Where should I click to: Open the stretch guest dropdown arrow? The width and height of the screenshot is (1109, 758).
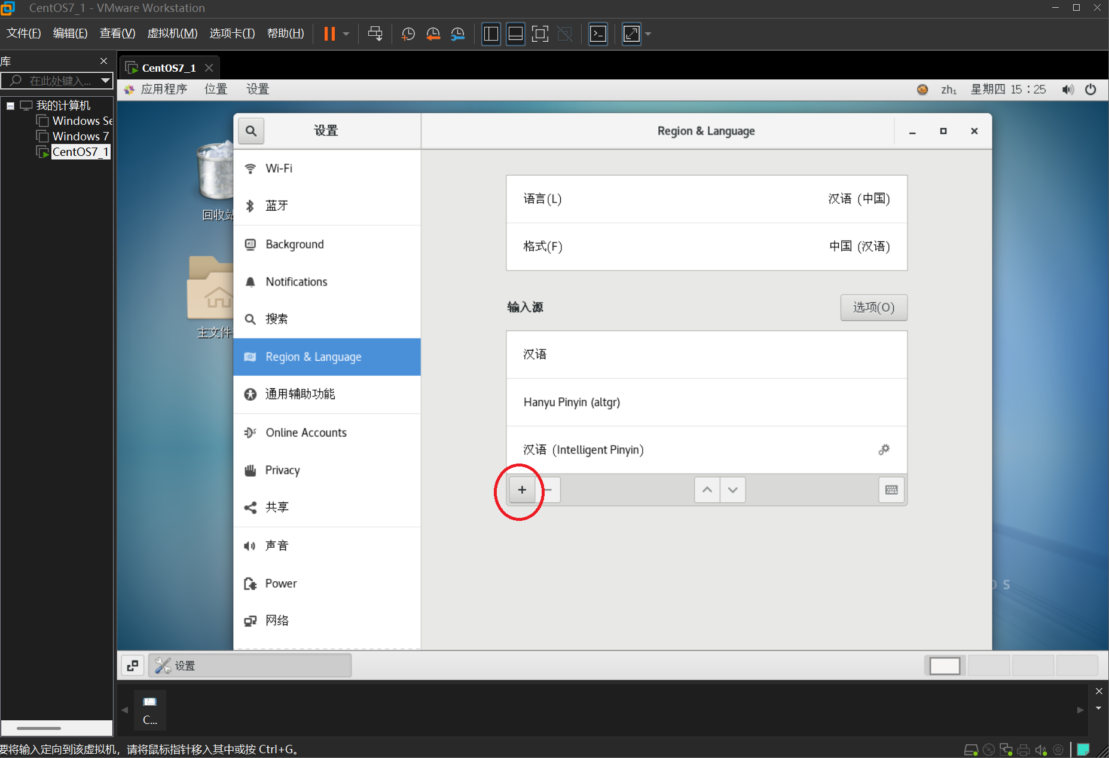(648, 34)
